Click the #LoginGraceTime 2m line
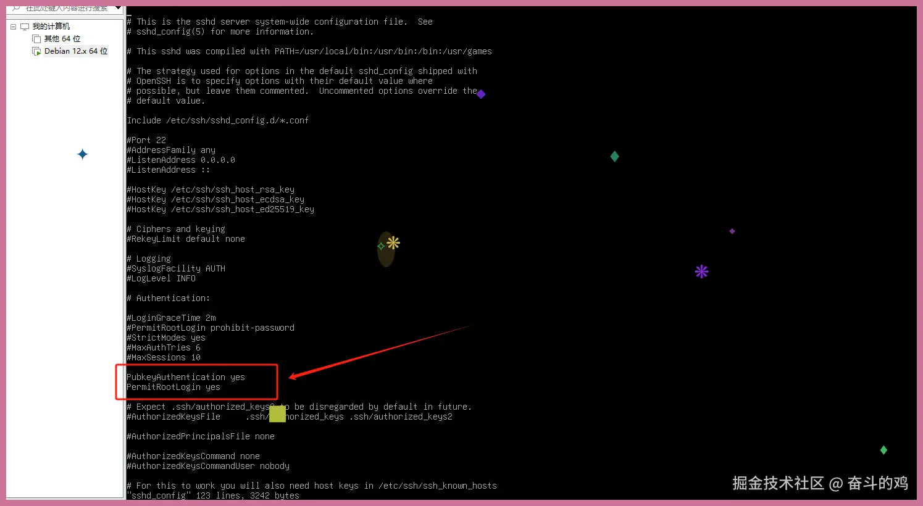The image size is (923, 506). point(171,318)
